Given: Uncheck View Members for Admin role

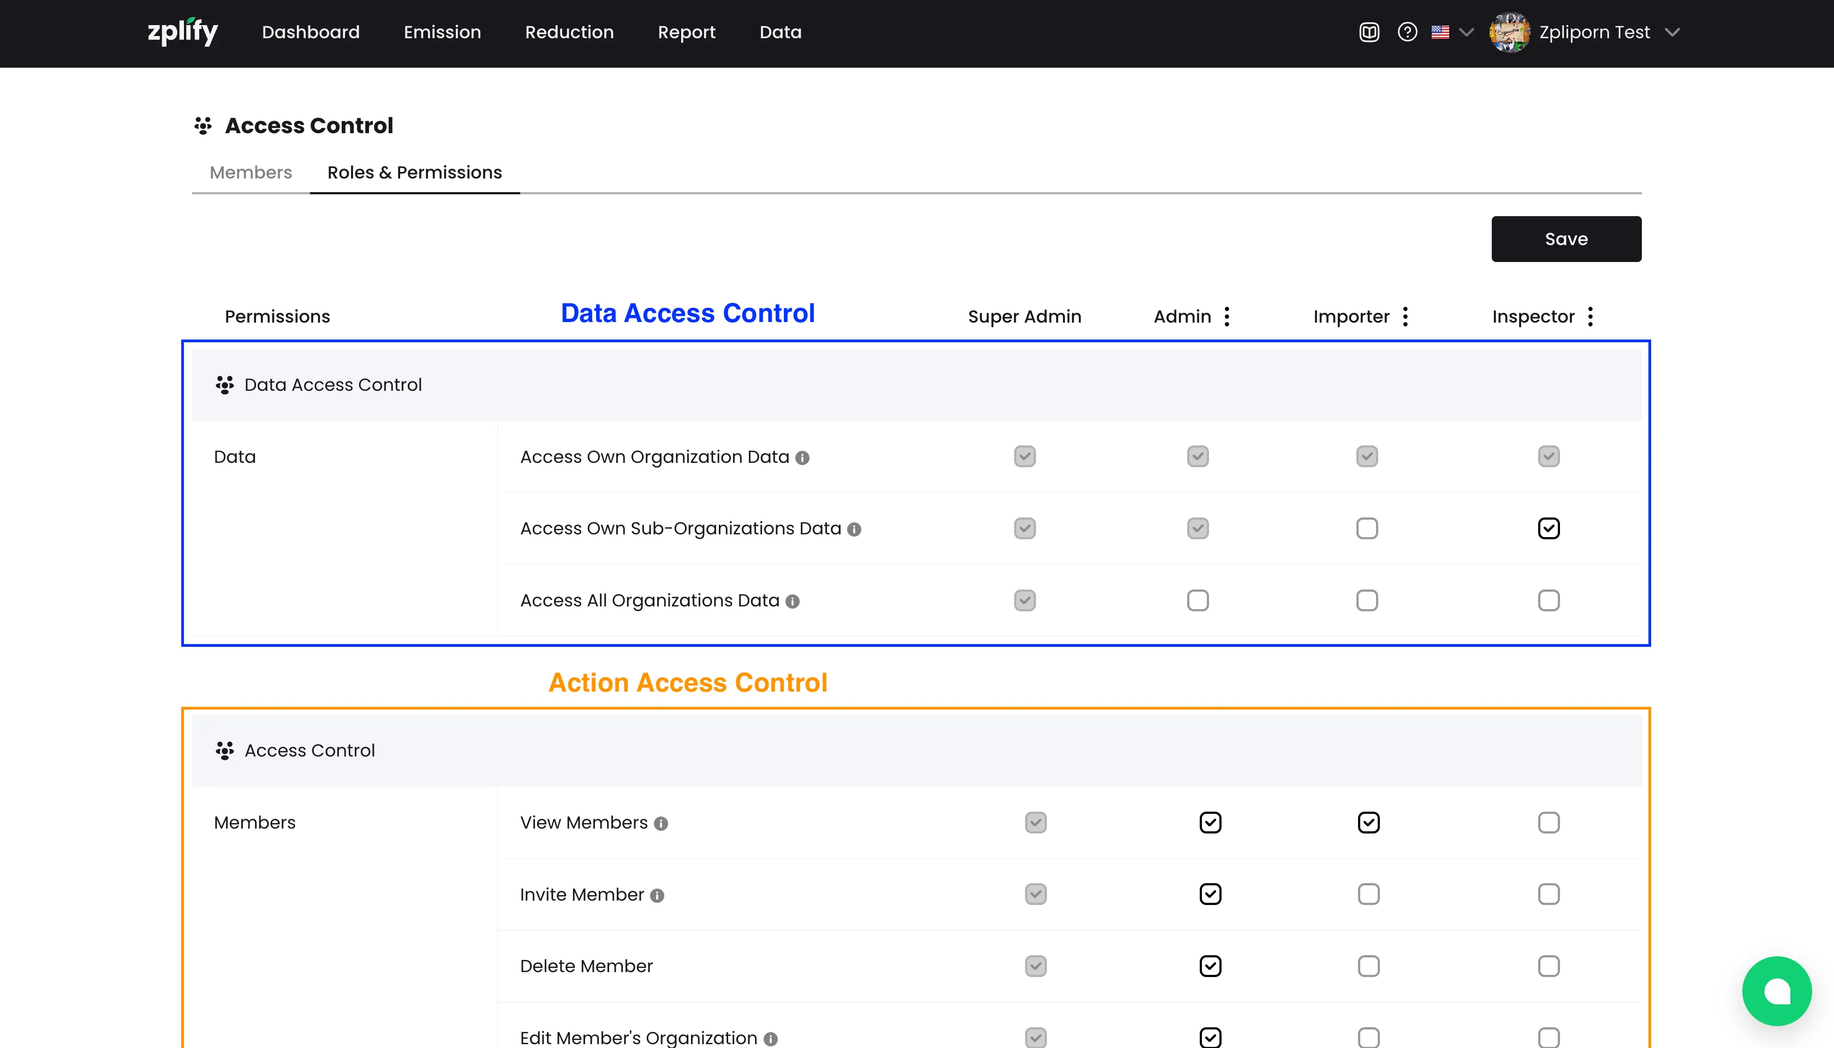Looking at the screenshot, I should (x=1211, y=822).
